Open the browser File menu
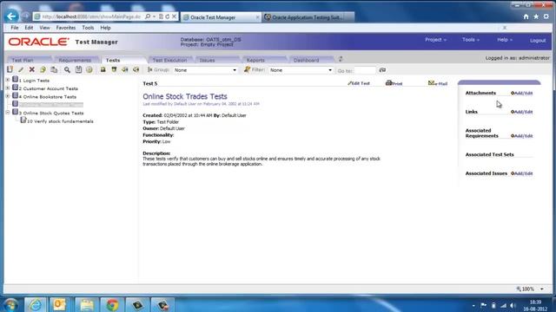The width and height of the screenshot is (556, 312). pyautogui.click(x=15, y=28)
